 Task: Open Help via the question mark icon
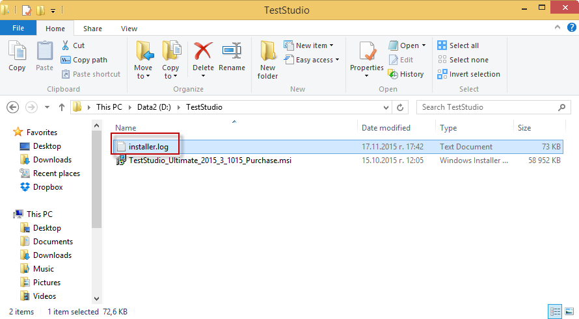[572, 27]
